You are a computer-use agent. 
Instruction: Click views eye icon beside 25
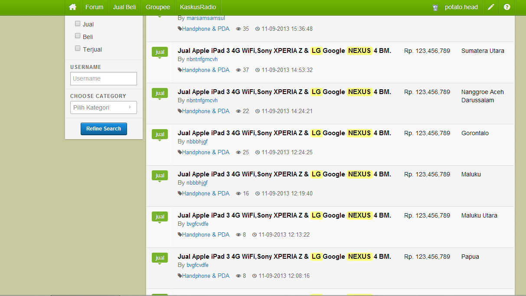(x=238, y=153)
